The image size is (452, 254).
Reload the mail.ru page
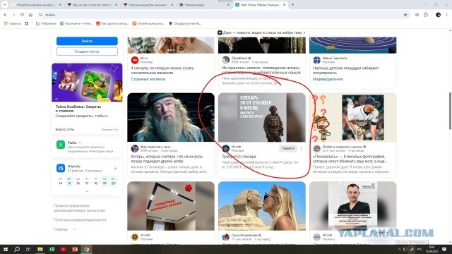click(x=22, y=15)
